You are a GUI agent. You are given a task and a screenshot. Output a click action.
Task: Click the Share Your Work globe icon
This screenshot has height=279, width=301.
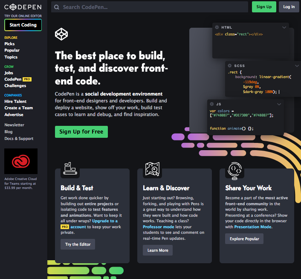[x=234, y=171]
